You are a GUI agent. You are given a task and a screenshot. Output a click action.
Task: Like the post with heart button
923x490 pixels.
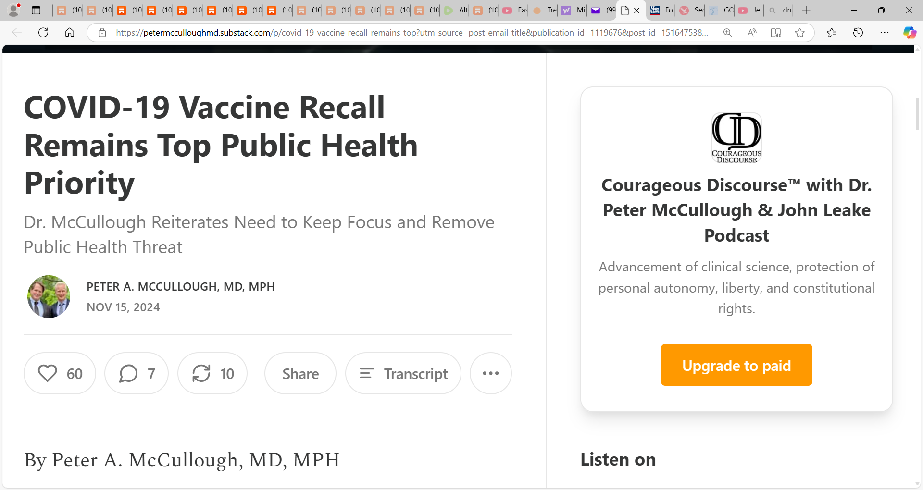click(x=60, y=373)
